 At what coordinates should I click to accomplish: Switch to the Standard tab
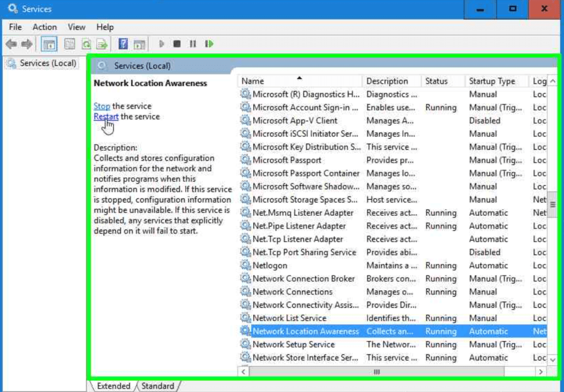[x=158, y=386]
